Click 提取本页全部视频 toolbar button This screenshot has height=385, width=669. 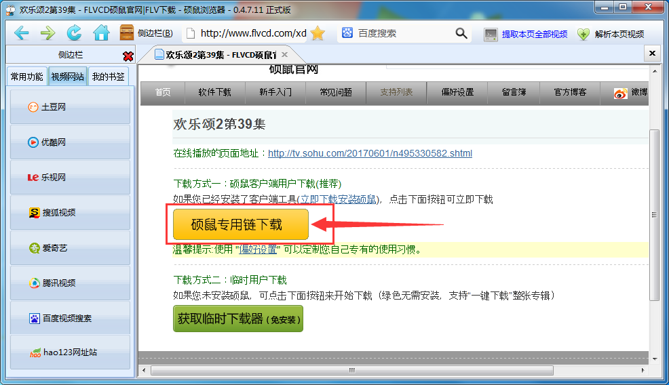[526, 34]
